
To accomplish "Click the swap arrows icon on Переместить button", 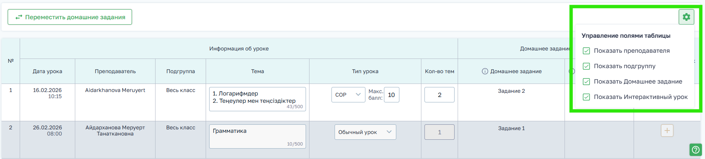I will (19, 17).
